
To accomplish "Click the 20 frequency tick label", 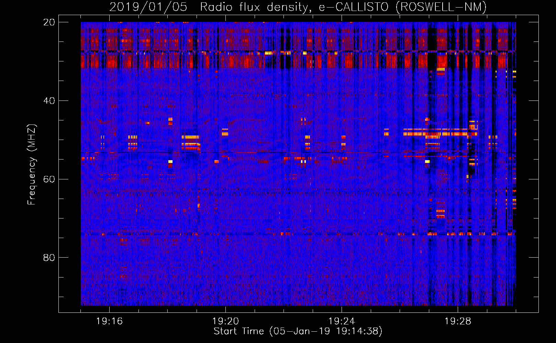I will 49,22.
